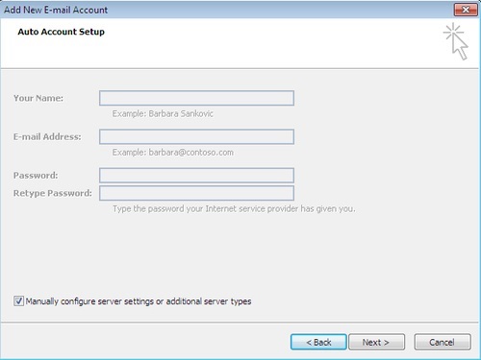
Task: Click the Your Name label
Action: tap(38, 98)
